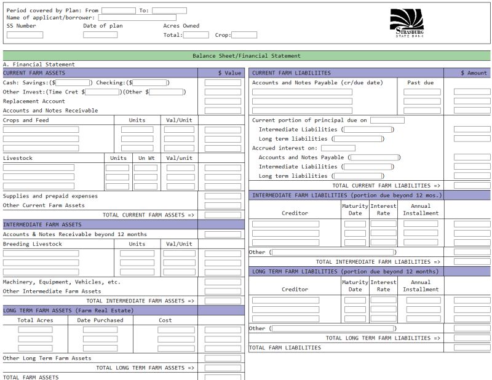Click the Total Long Term Farm Liabilities field
The width and height of the screenshot is (492, 380).
472,338
